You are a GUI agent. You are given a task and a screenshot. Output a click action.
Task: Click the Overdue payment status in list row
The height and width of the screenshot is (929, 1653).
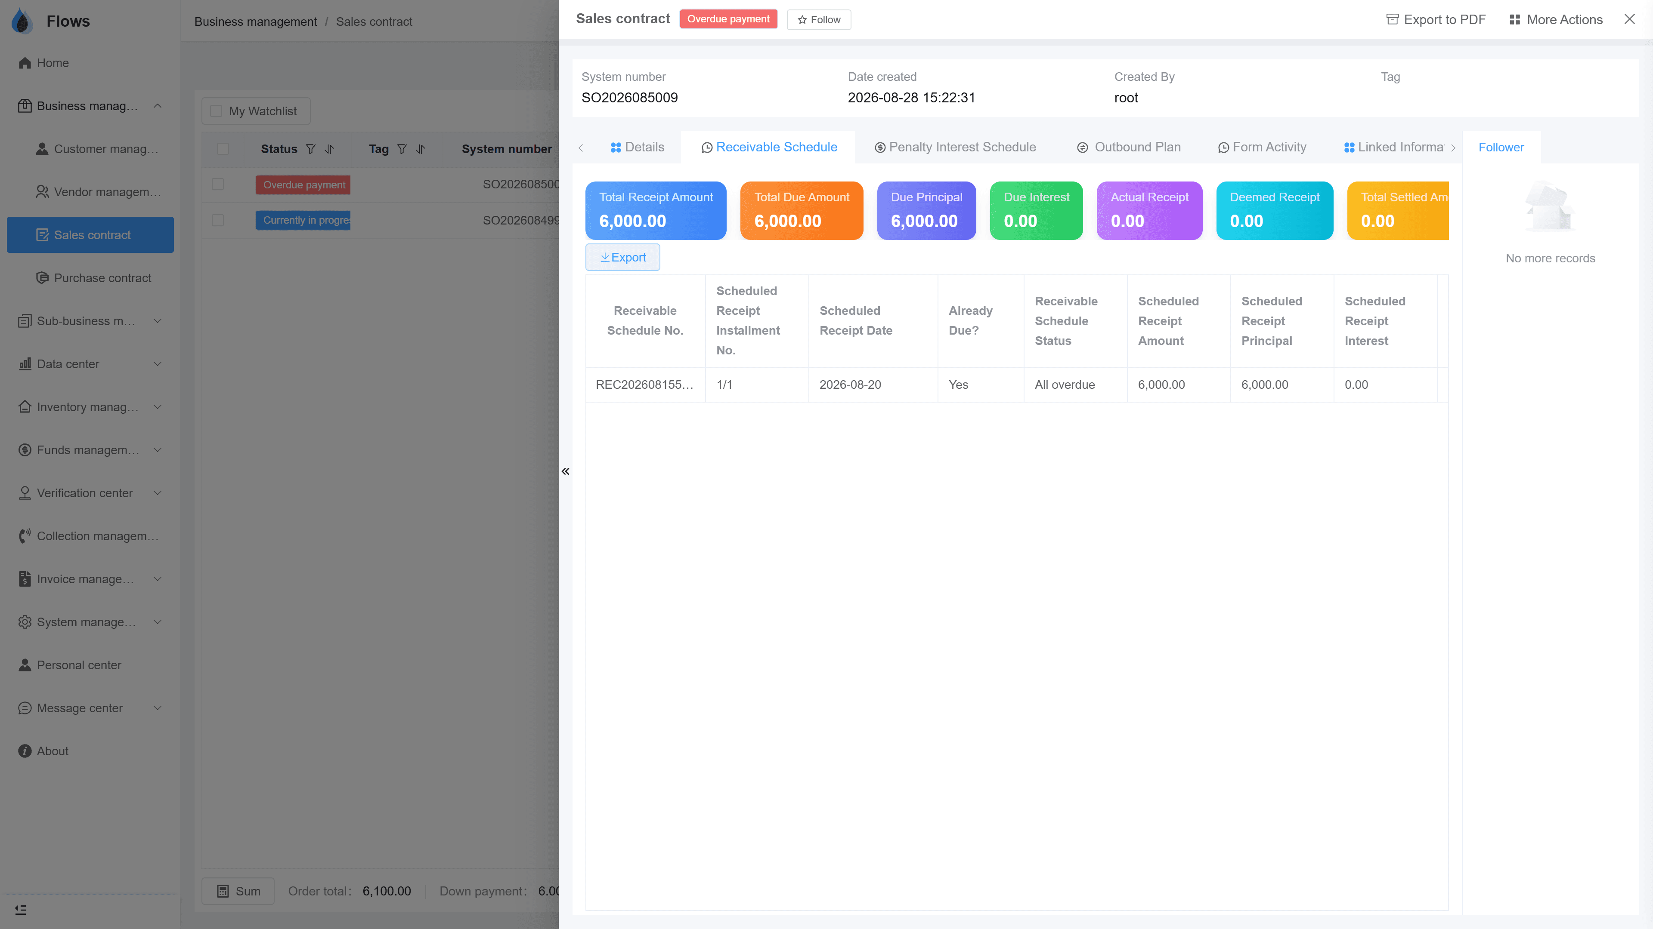pyautogui.click(x=303, y=185)
